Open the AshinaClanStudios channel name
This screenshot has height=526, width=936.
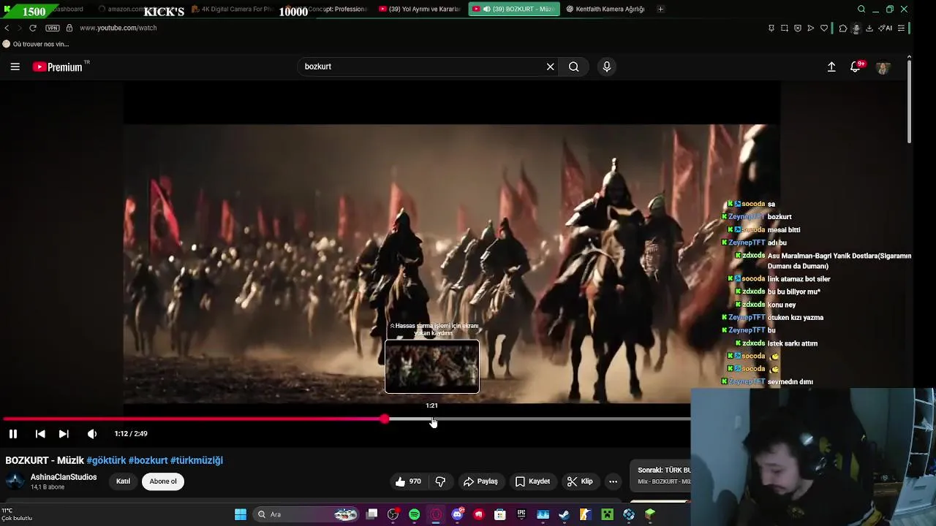tap(64, 477)
